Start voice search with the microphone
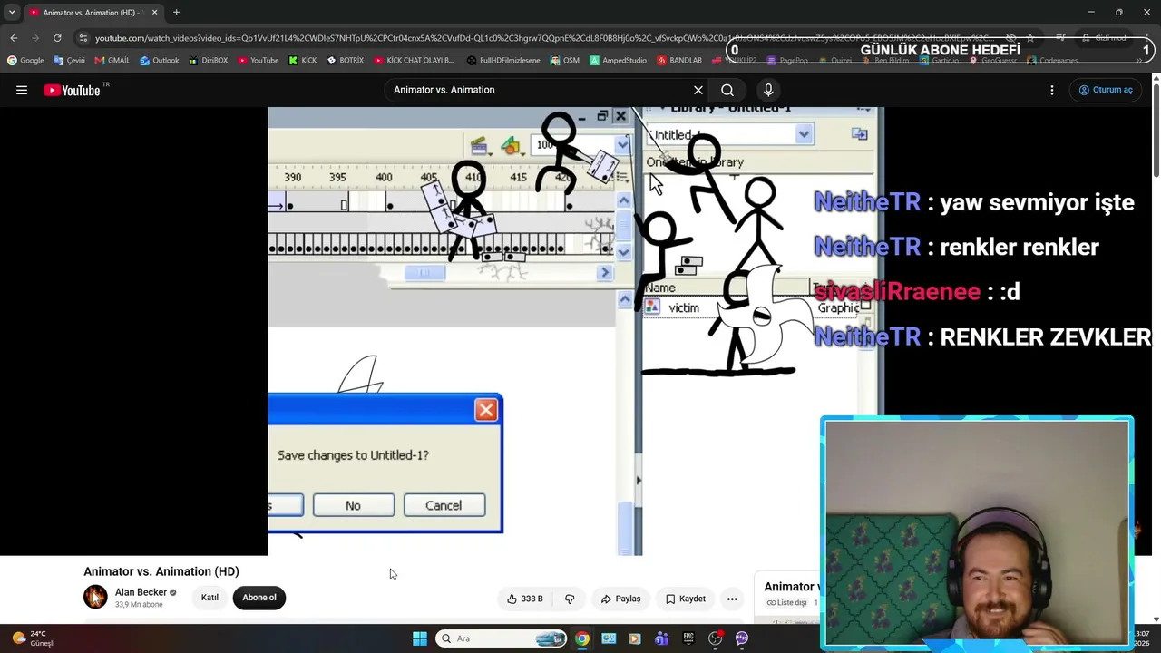The height and width of the screenshot is (653, 1161). point(768,90)
